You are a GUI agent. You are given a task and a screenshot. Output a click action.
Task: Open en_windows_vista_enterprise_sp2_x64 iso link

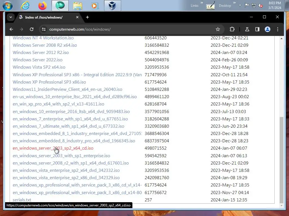point(66,170)
